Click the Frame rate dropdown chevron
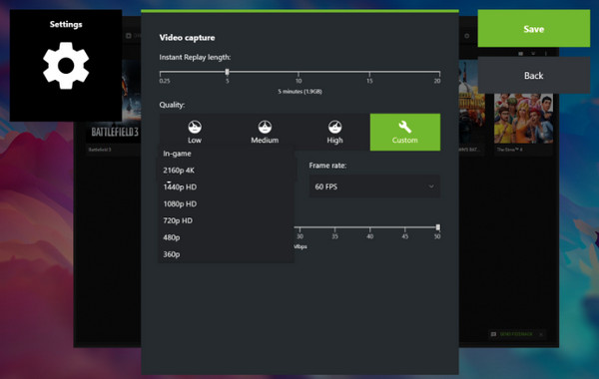 431,187
